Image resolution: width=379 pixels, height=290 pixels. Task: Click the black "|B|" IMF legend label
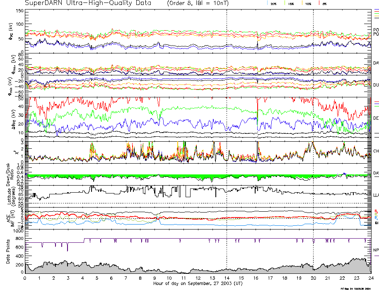coord(377,223)
